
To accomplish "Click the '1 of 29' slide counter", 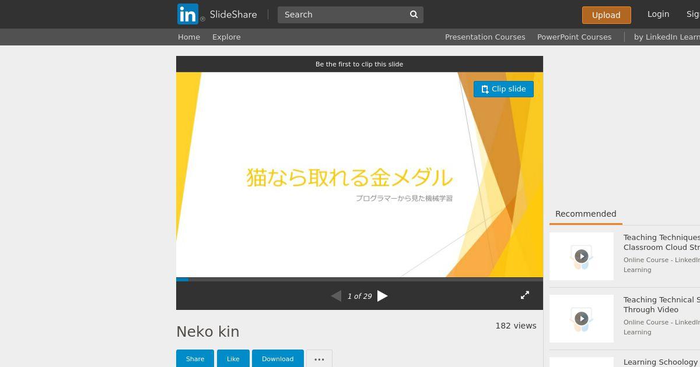I will click(x=359, y=297).
